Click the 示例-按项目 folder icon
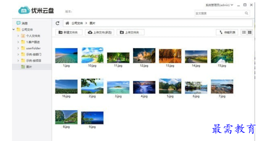 click(23, 60)
